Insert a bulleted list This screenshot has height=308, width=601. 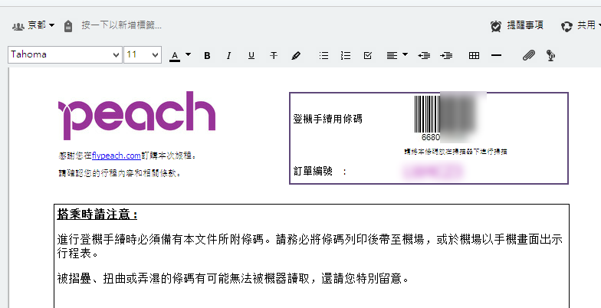pyautogui.click(x=323, y=56)
